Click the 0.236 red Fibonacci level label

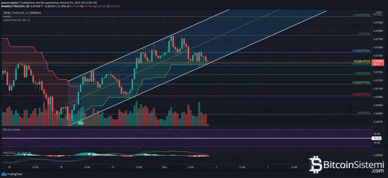[x=360, y=94]
